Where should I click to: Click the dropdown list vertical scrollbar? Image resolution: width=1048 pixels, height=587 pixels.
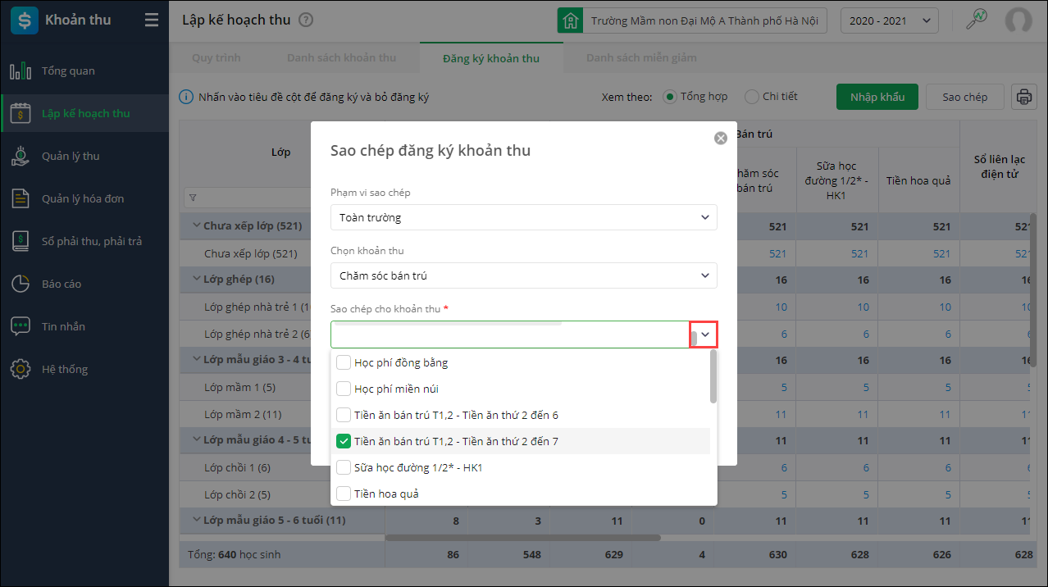click(713, 377)
